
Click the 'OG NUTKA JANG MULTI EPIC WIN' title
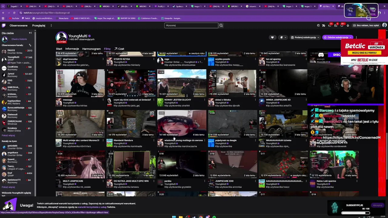point(131,181)
